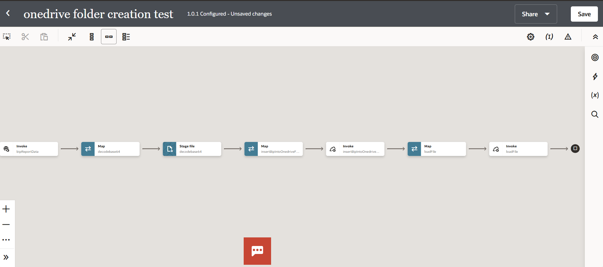The image size is (603, 267).
Task: Open more canvas options ellipsis
Action: click(x=6, y=240)
